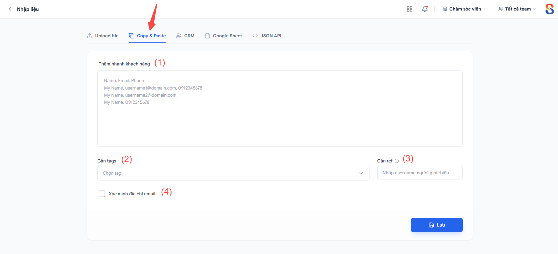Click the Google Sheet document icon

tap(207, 36)
